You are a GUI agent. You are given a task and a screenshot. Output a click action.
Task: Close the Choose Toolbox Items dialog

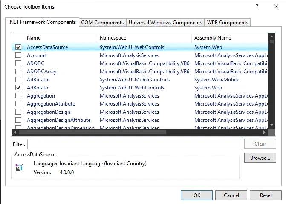click(x=276, y=6)
